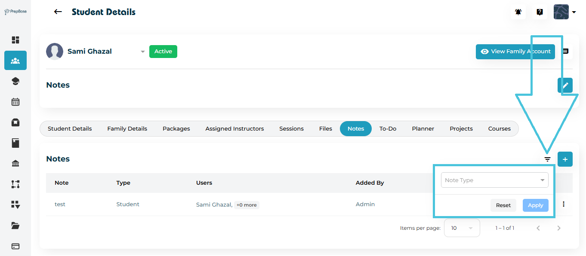
Task: Open the graduation cap sidebar icon
Action: pyautogui.click(x=15, y=81)
